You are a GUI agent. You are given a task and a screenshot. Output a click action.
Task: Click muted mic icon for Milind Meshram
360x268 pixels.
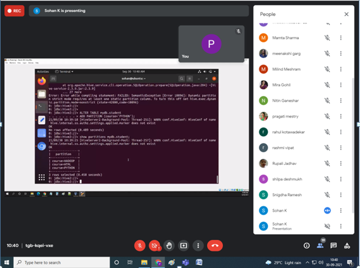(x=328, y=69)
